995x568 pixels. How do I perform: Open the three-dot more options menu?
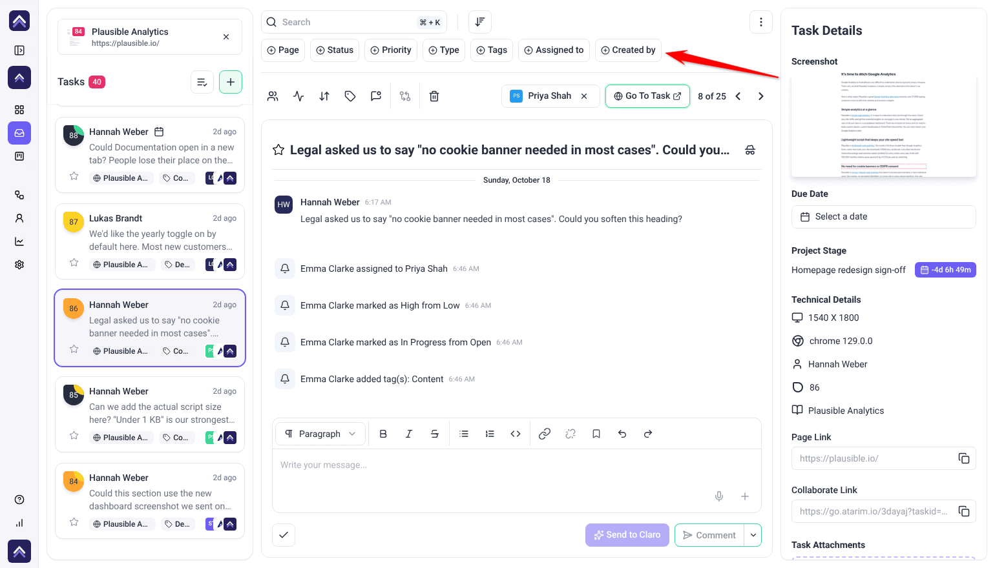pyautogui.click(x=761, y=22)
